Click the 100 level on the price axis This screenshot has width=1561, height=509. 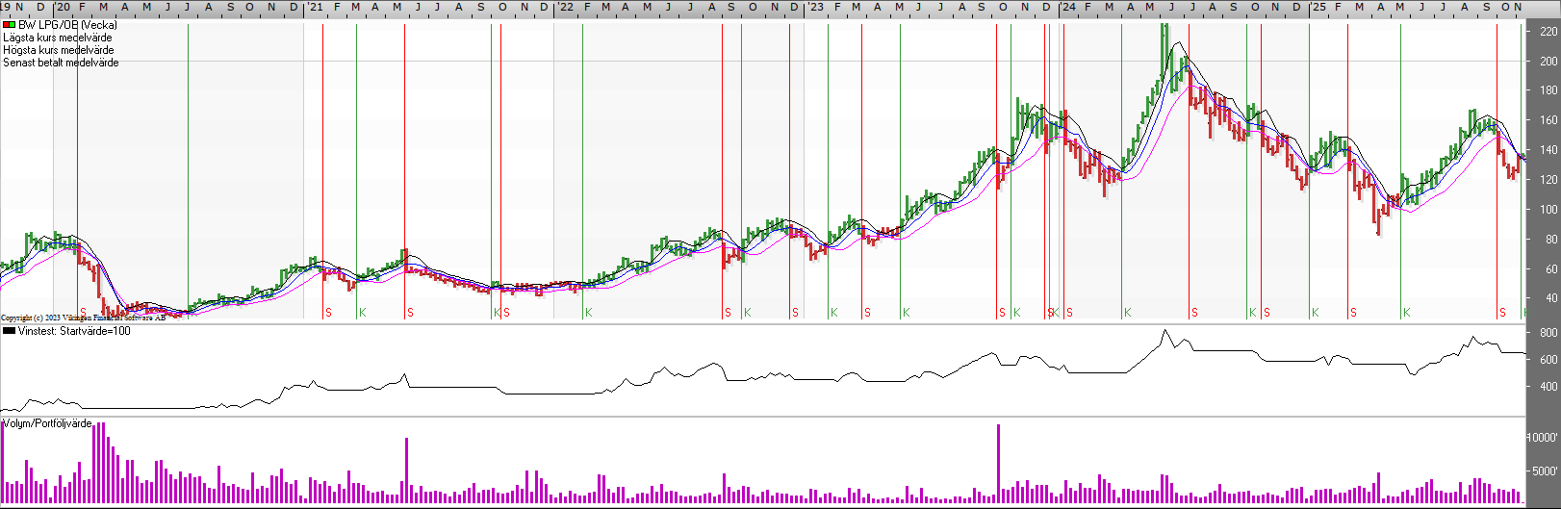click(x=1548, y=210)
